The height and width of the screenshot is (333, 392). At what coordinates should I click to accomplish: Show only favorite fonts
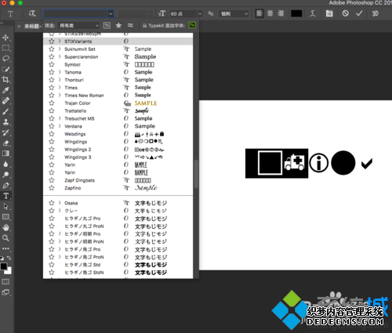[118, 25]
